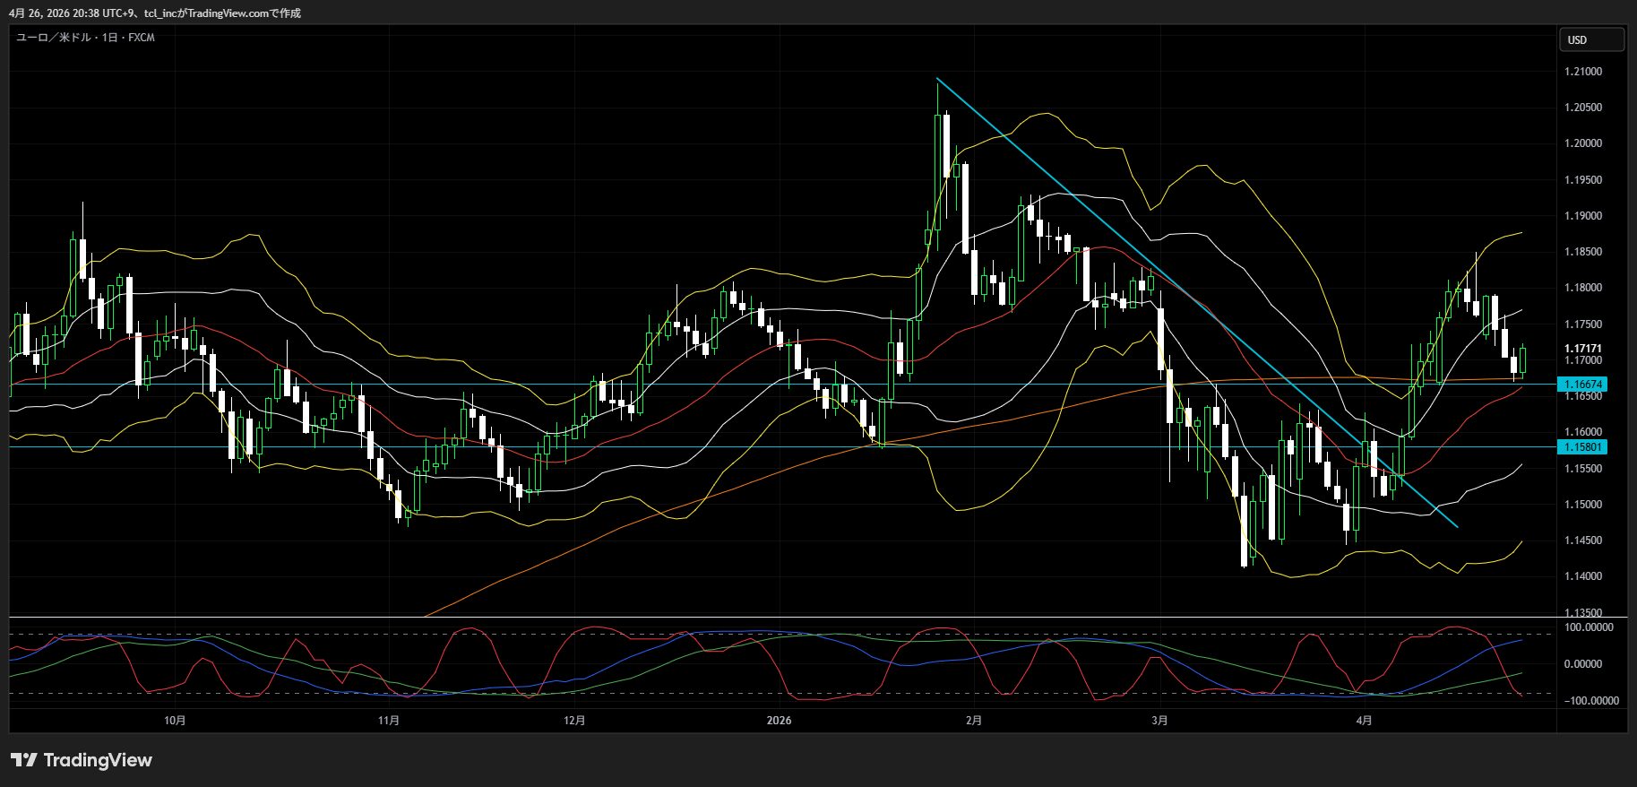Click 2月 on the time axis
The height and width of the screenshot is (787, 1637).
tap(974, 721)
